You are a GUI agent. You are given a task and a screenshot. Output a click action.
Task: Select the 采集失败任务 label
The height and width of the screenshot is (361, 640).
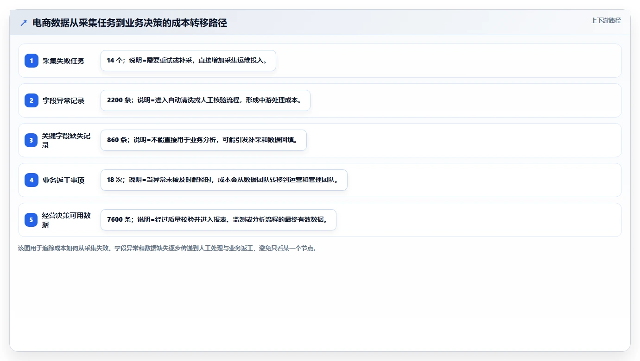click(63, 61)
